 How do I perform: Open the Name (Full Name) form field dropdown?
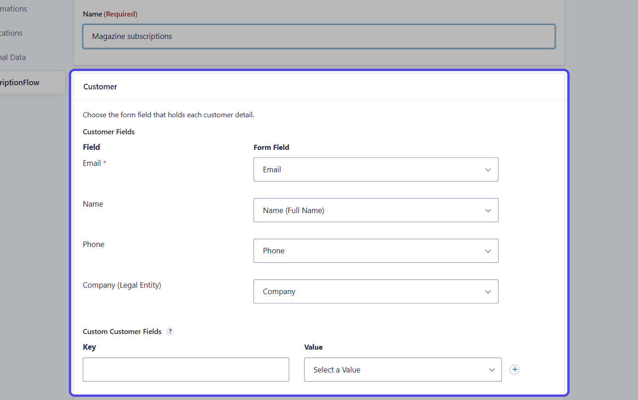(x=375, y=210)
